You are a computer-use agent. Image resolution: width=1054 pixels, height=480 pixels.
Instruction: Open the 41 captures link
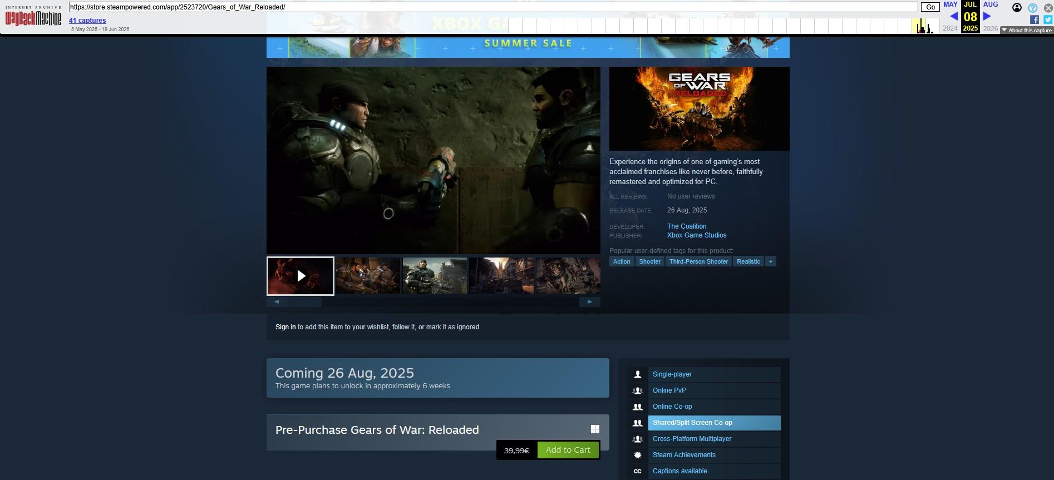pos(87,21)
